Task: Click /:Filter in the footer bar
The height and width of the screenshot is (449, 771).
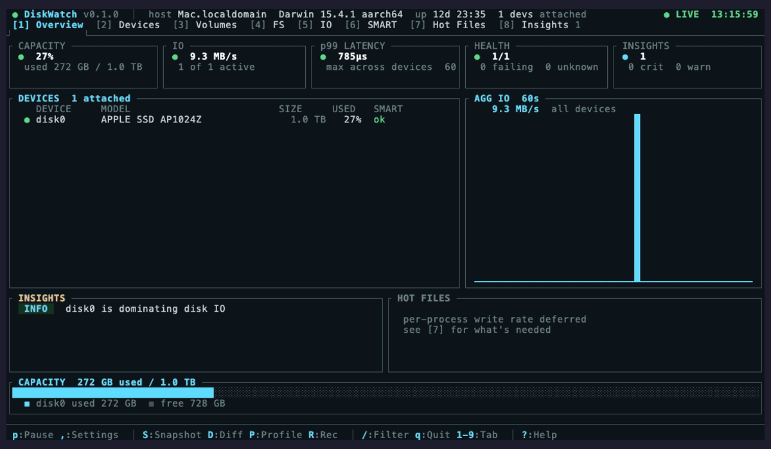Action: coord(385,435)
